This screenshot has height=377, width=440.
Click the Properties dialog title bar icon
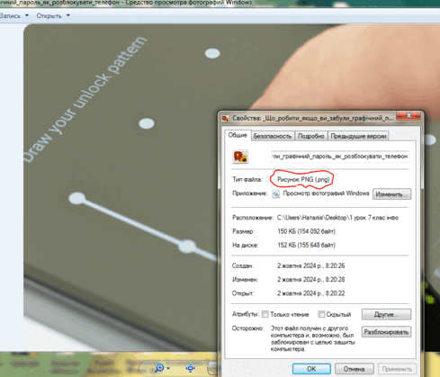(x=226, y=118)
